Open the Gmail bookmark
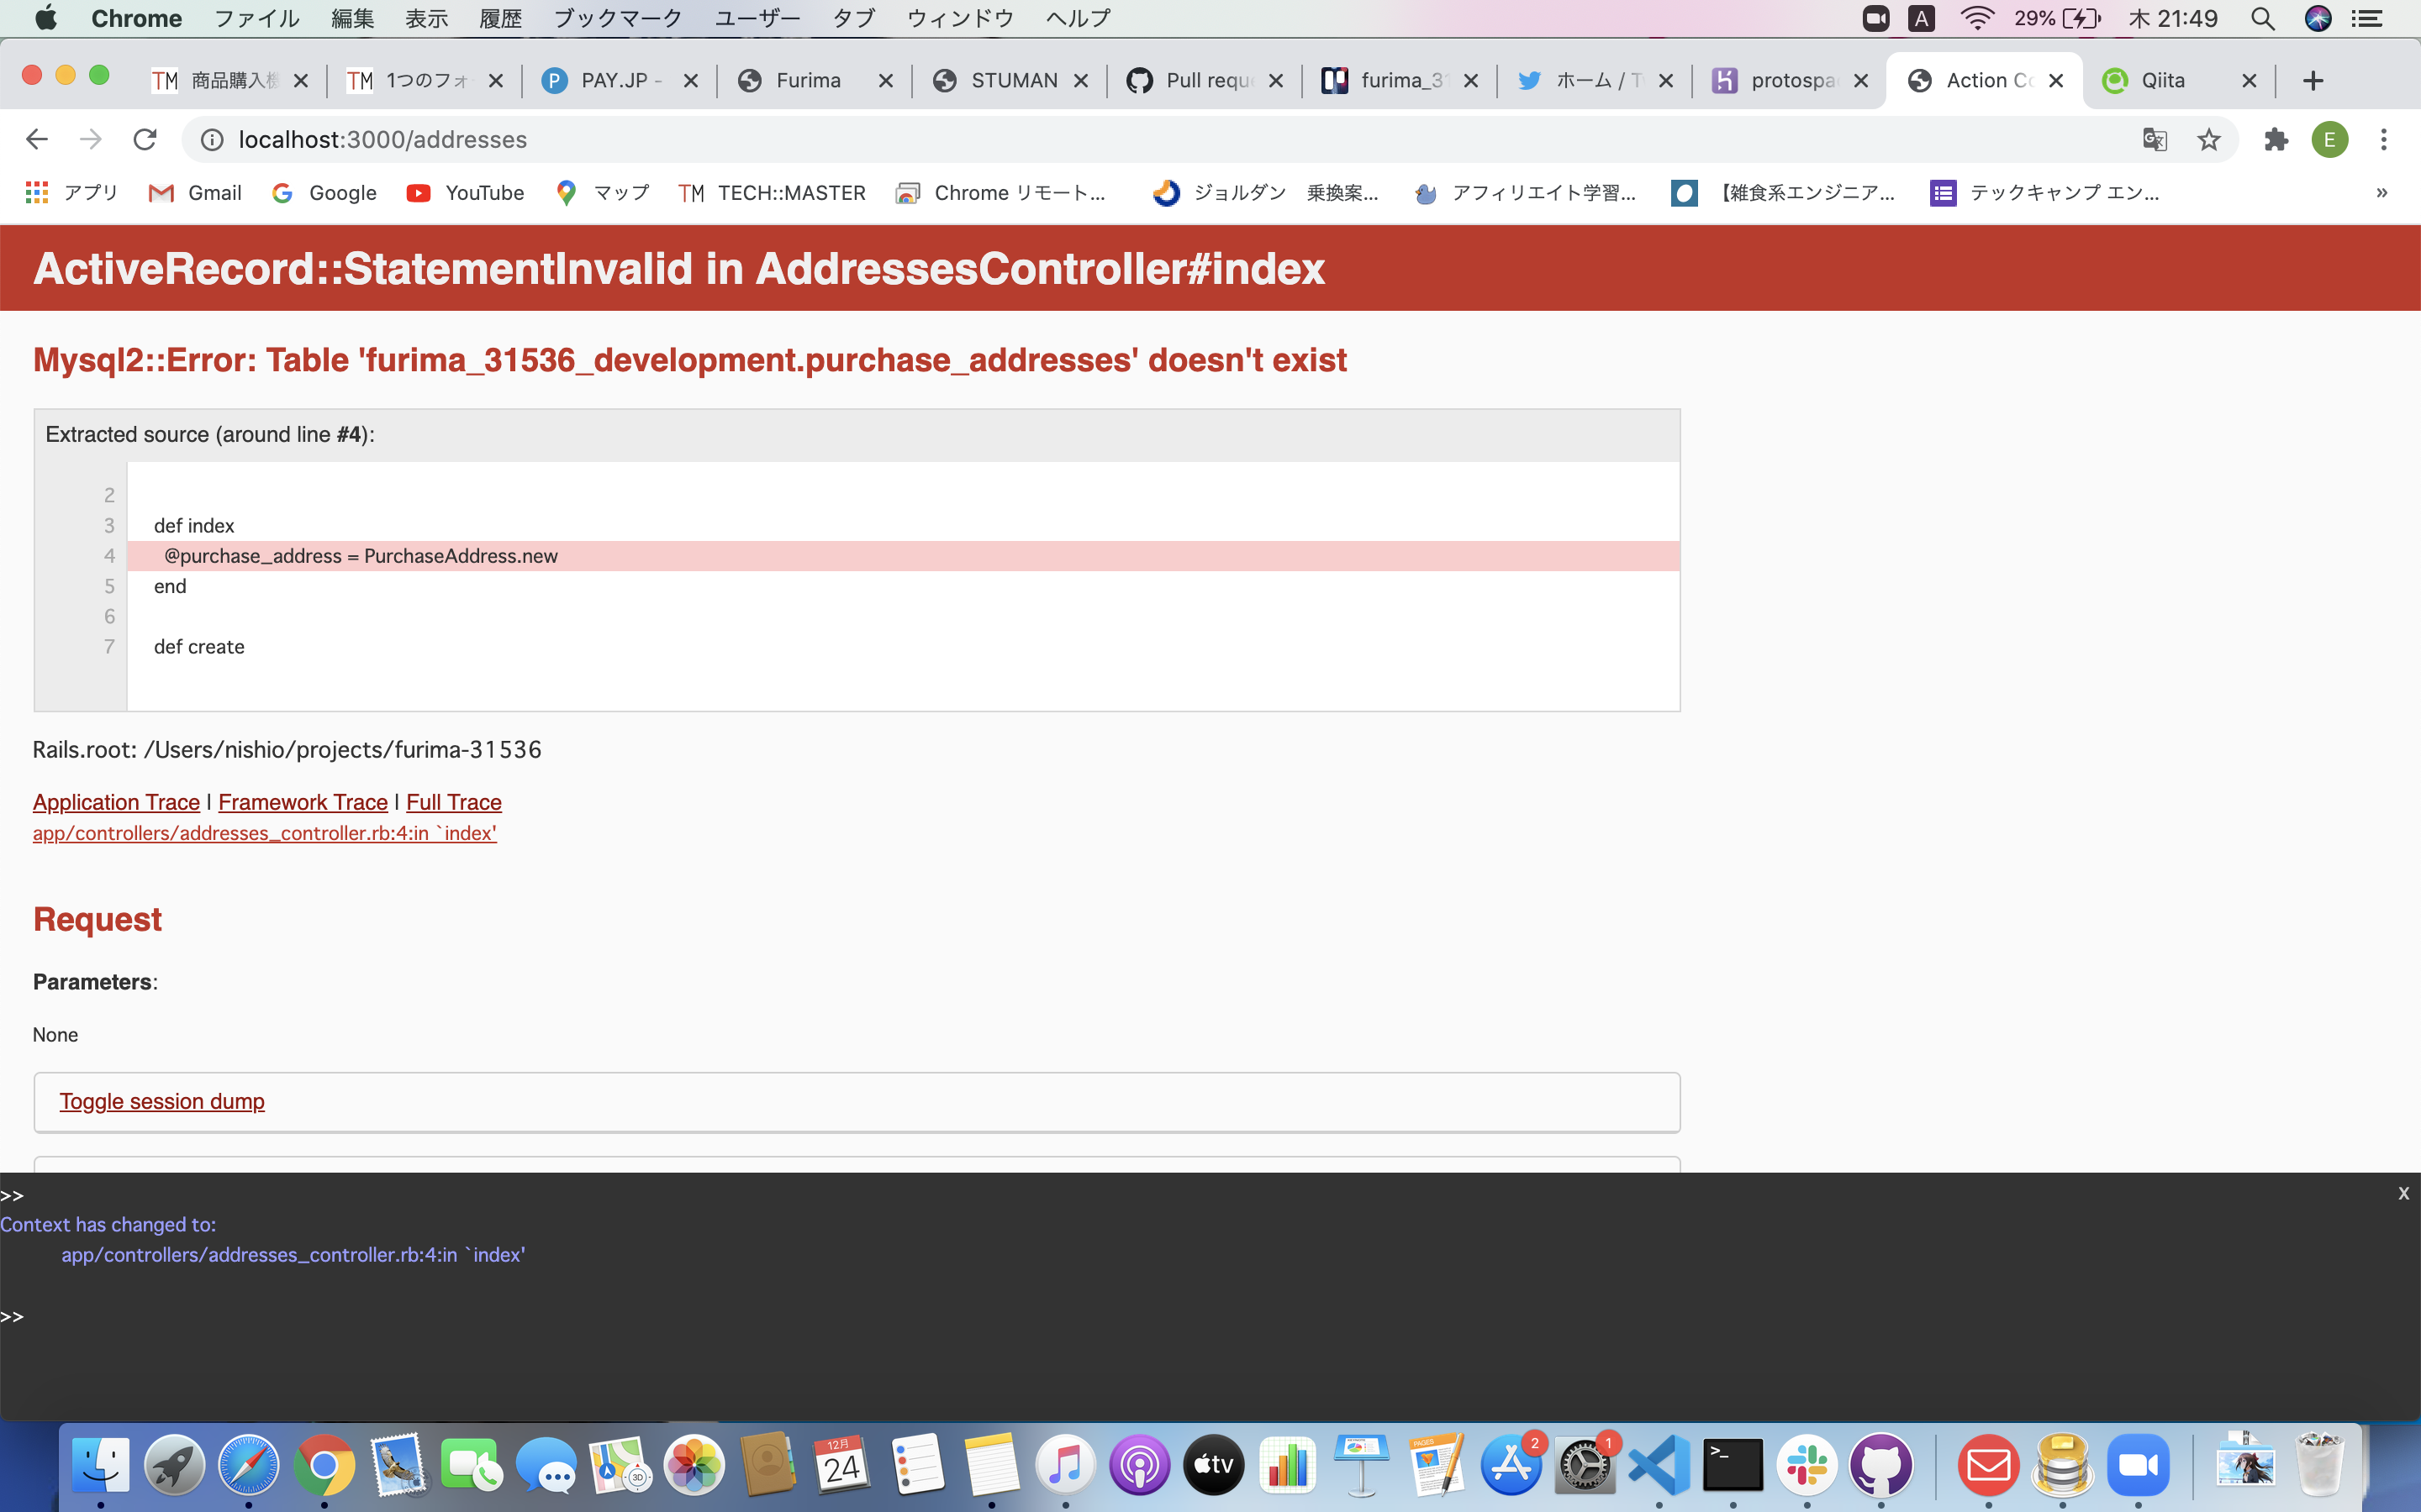This screenshot has height=1512, width=2421. coord(195,192)
